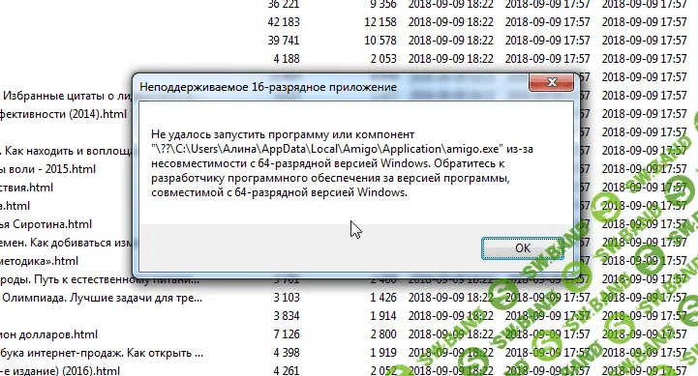Click the packed size value 2 052
The width and height of the screenshot is (698, 376).
383,370
